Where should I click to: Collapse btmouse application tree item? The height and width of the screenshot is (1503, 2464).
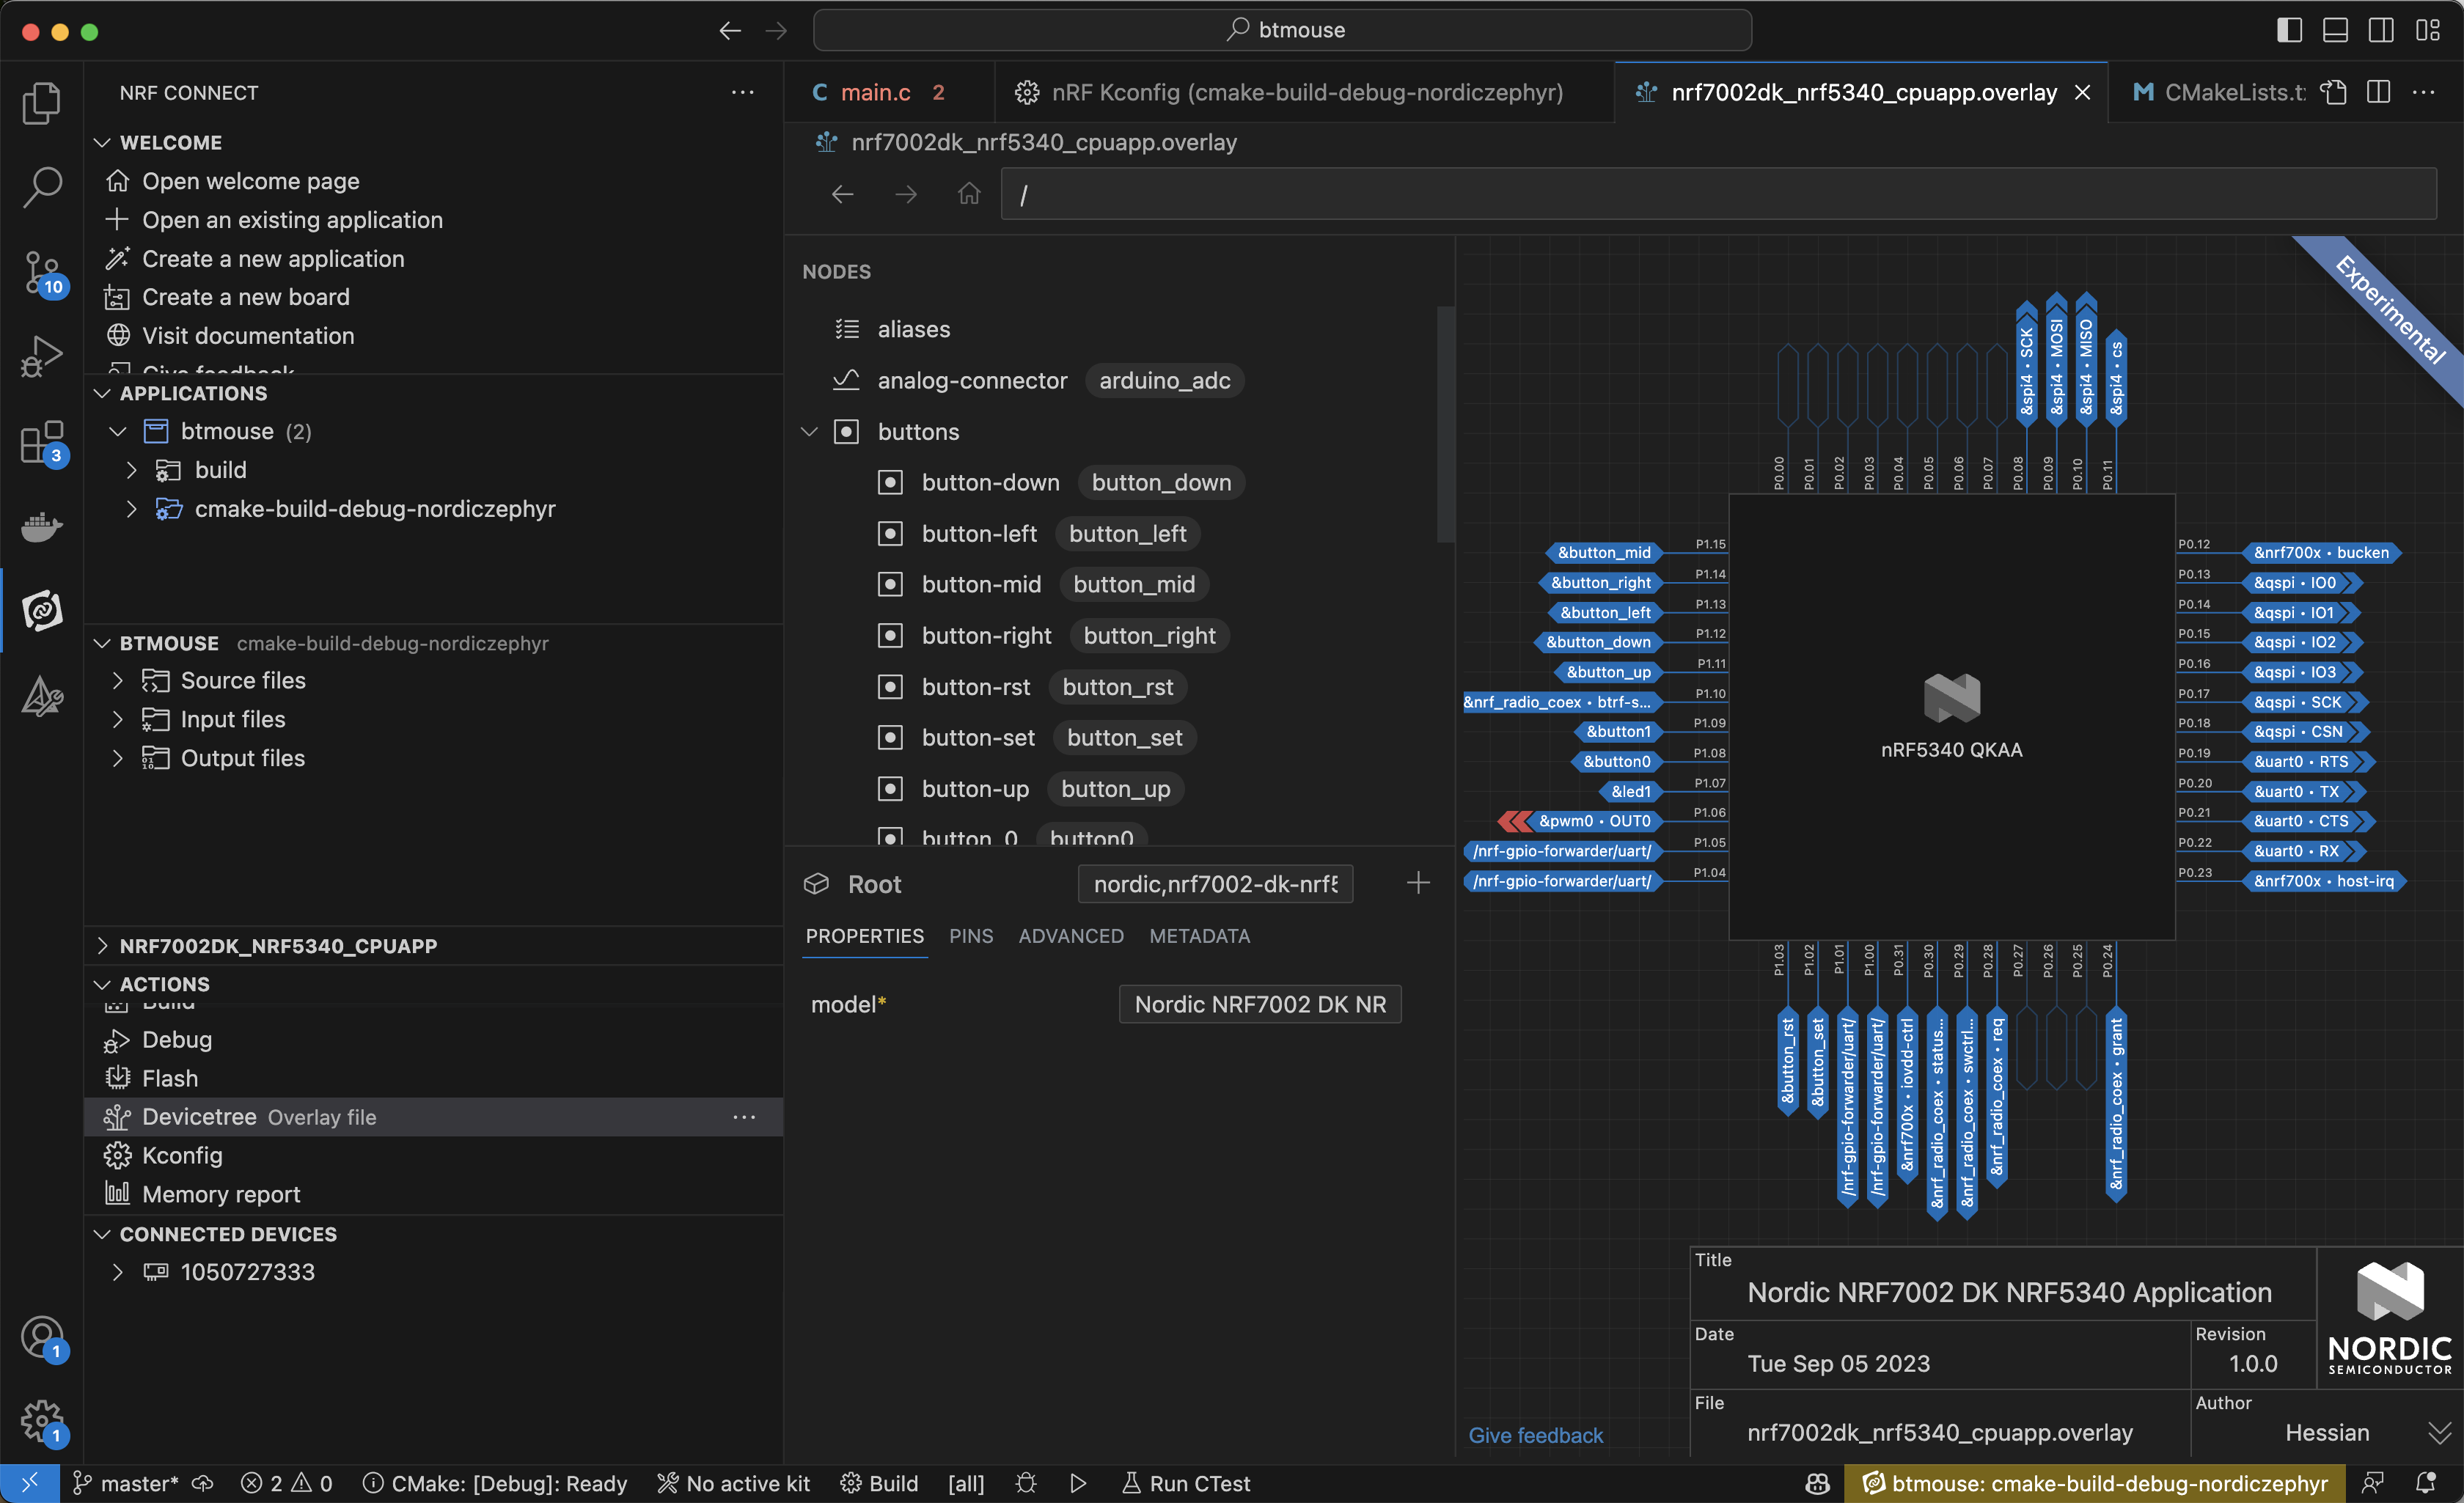[118, 431]
